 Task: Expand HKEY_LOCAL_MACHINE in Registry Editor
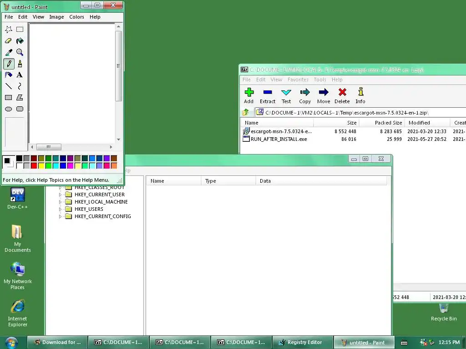click(x=61, y=202)
